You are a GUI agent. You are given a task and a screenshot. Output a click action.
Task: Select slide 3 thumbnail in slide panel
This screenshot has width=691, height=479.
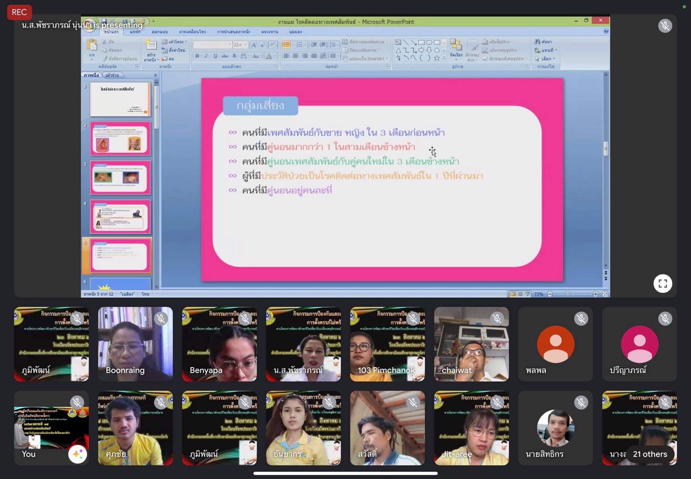[x=120, y=177]
